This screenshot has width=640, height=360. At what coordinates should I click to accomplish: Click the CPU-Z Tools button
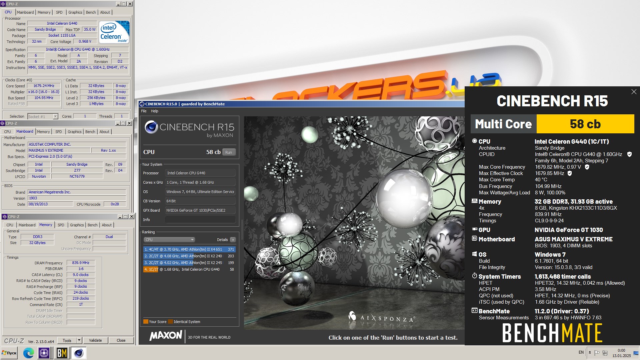pyautogui.click(x=67, y=340)
